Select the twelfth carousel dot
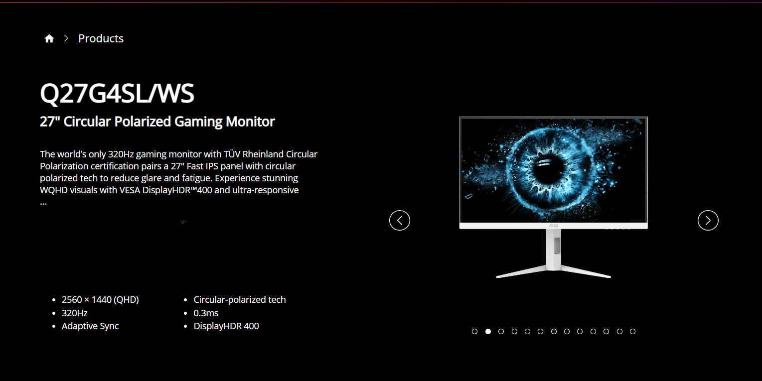The image size is (762, 381). (619, 331)
